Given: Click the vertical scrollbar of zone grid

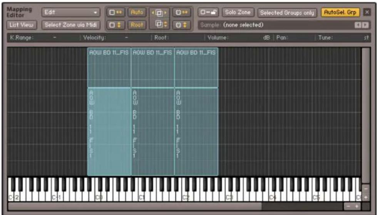Looking at the screenshot, I should [366, 116].
